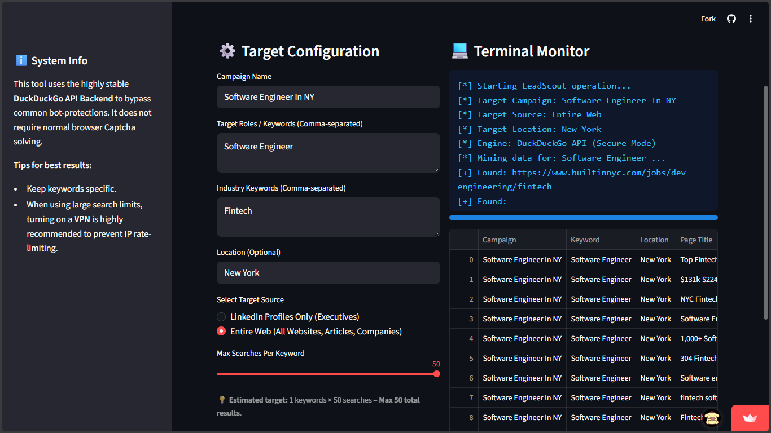771x433 pixels.
Task: Select LinkedIn Profiles Only radio option
Action: (x=288, y=317)
